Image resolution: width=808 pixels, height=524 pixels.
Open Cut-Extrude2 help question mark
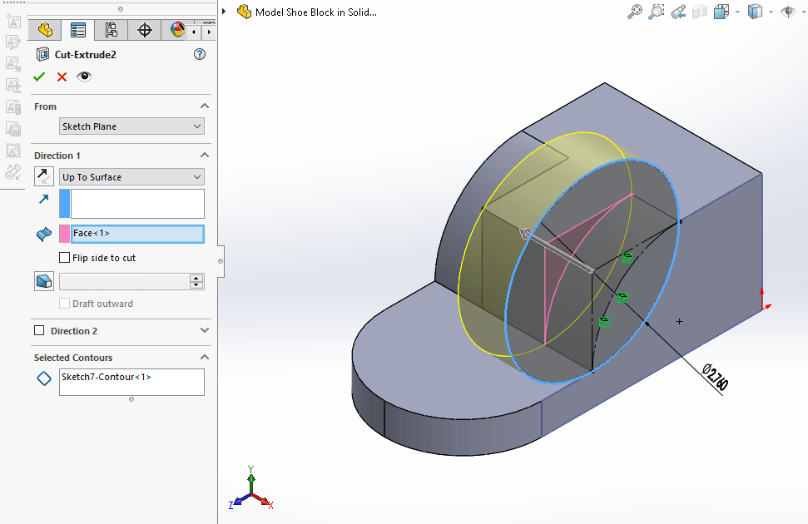click(199, 54)
